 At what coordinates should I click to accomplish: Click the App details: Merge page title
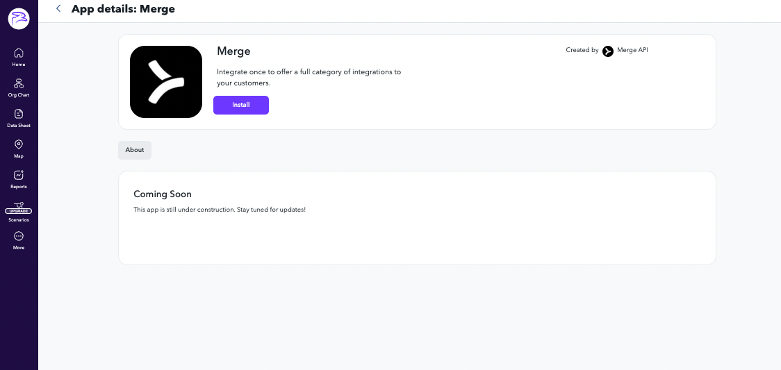click(123, 9)
